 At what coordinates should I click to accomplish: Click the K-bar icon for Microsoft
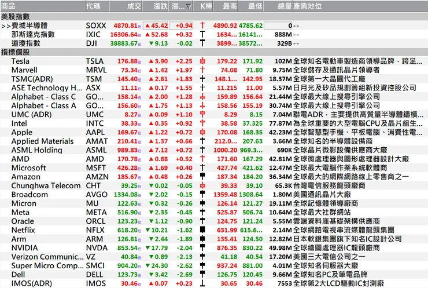(x=202, y=167)
